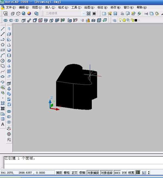Open the 绘图(D) menu
163x178 pixels.
pyautogui.click(x=89, y=7)
